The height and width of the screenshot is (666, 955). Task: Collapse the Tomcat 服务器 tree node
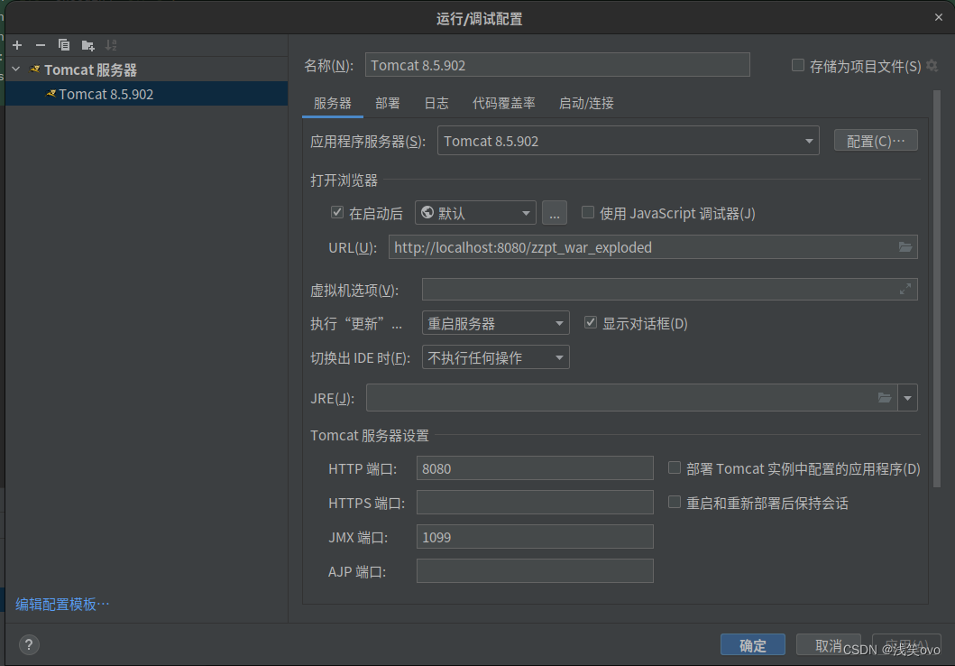14,69
